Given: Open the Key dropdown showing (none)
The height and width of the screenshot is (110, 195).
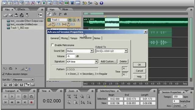Looking at the screenshot, I should tap(185, 106).
